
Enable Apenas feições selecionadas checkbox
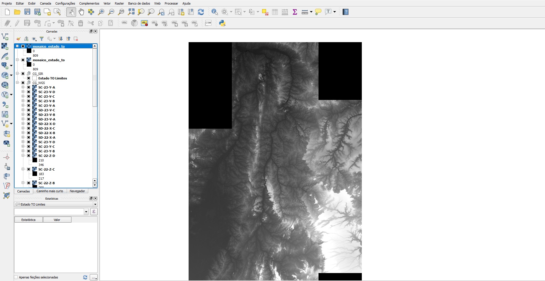click(x=16, y=277)
